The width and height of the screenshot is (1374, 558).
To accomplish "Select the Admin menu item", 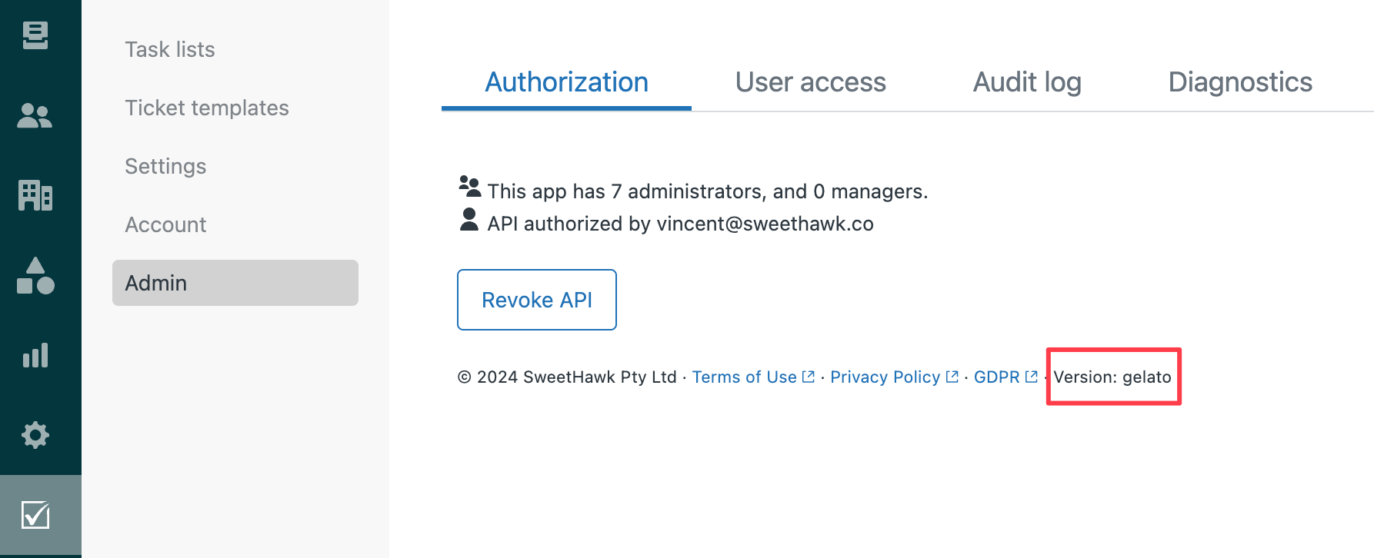I will click(x=235, y=283).
